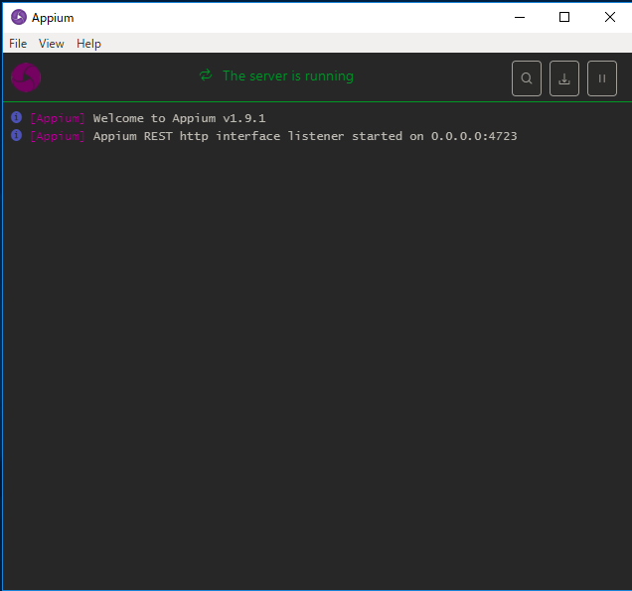
Task: Click [Appium] tag on the Welcome log line
Action: (x=58, y=118)
